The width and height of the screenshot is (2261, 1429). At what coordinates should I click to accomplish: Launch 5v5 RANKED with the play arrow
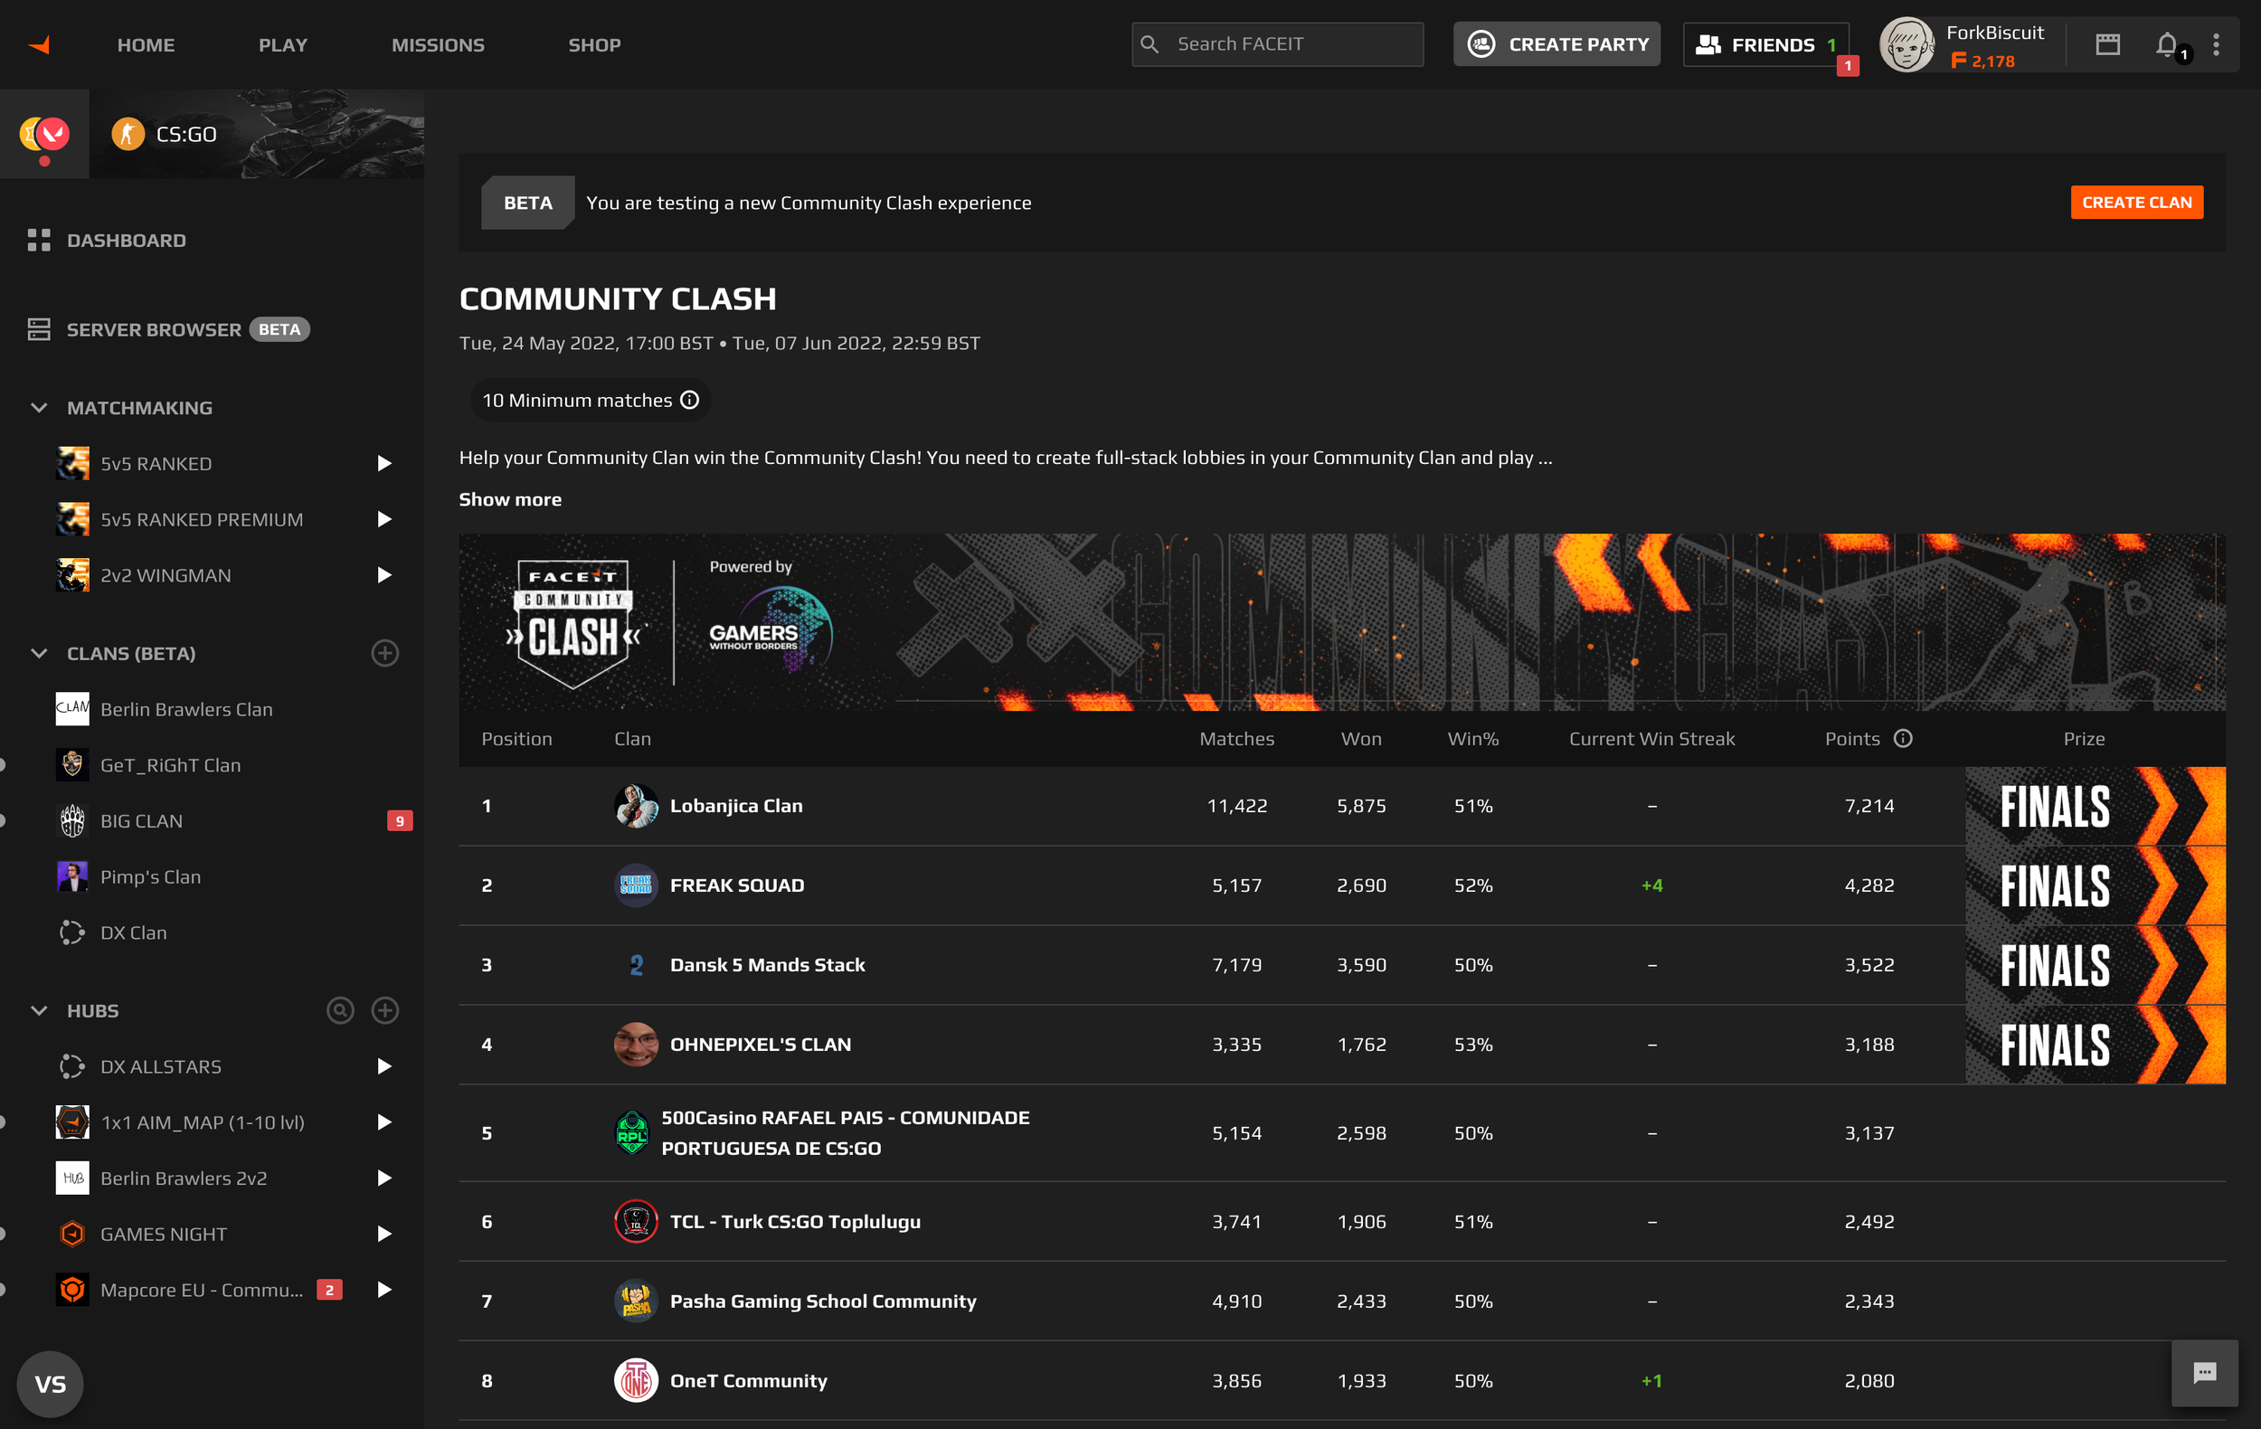pos(384,463)
